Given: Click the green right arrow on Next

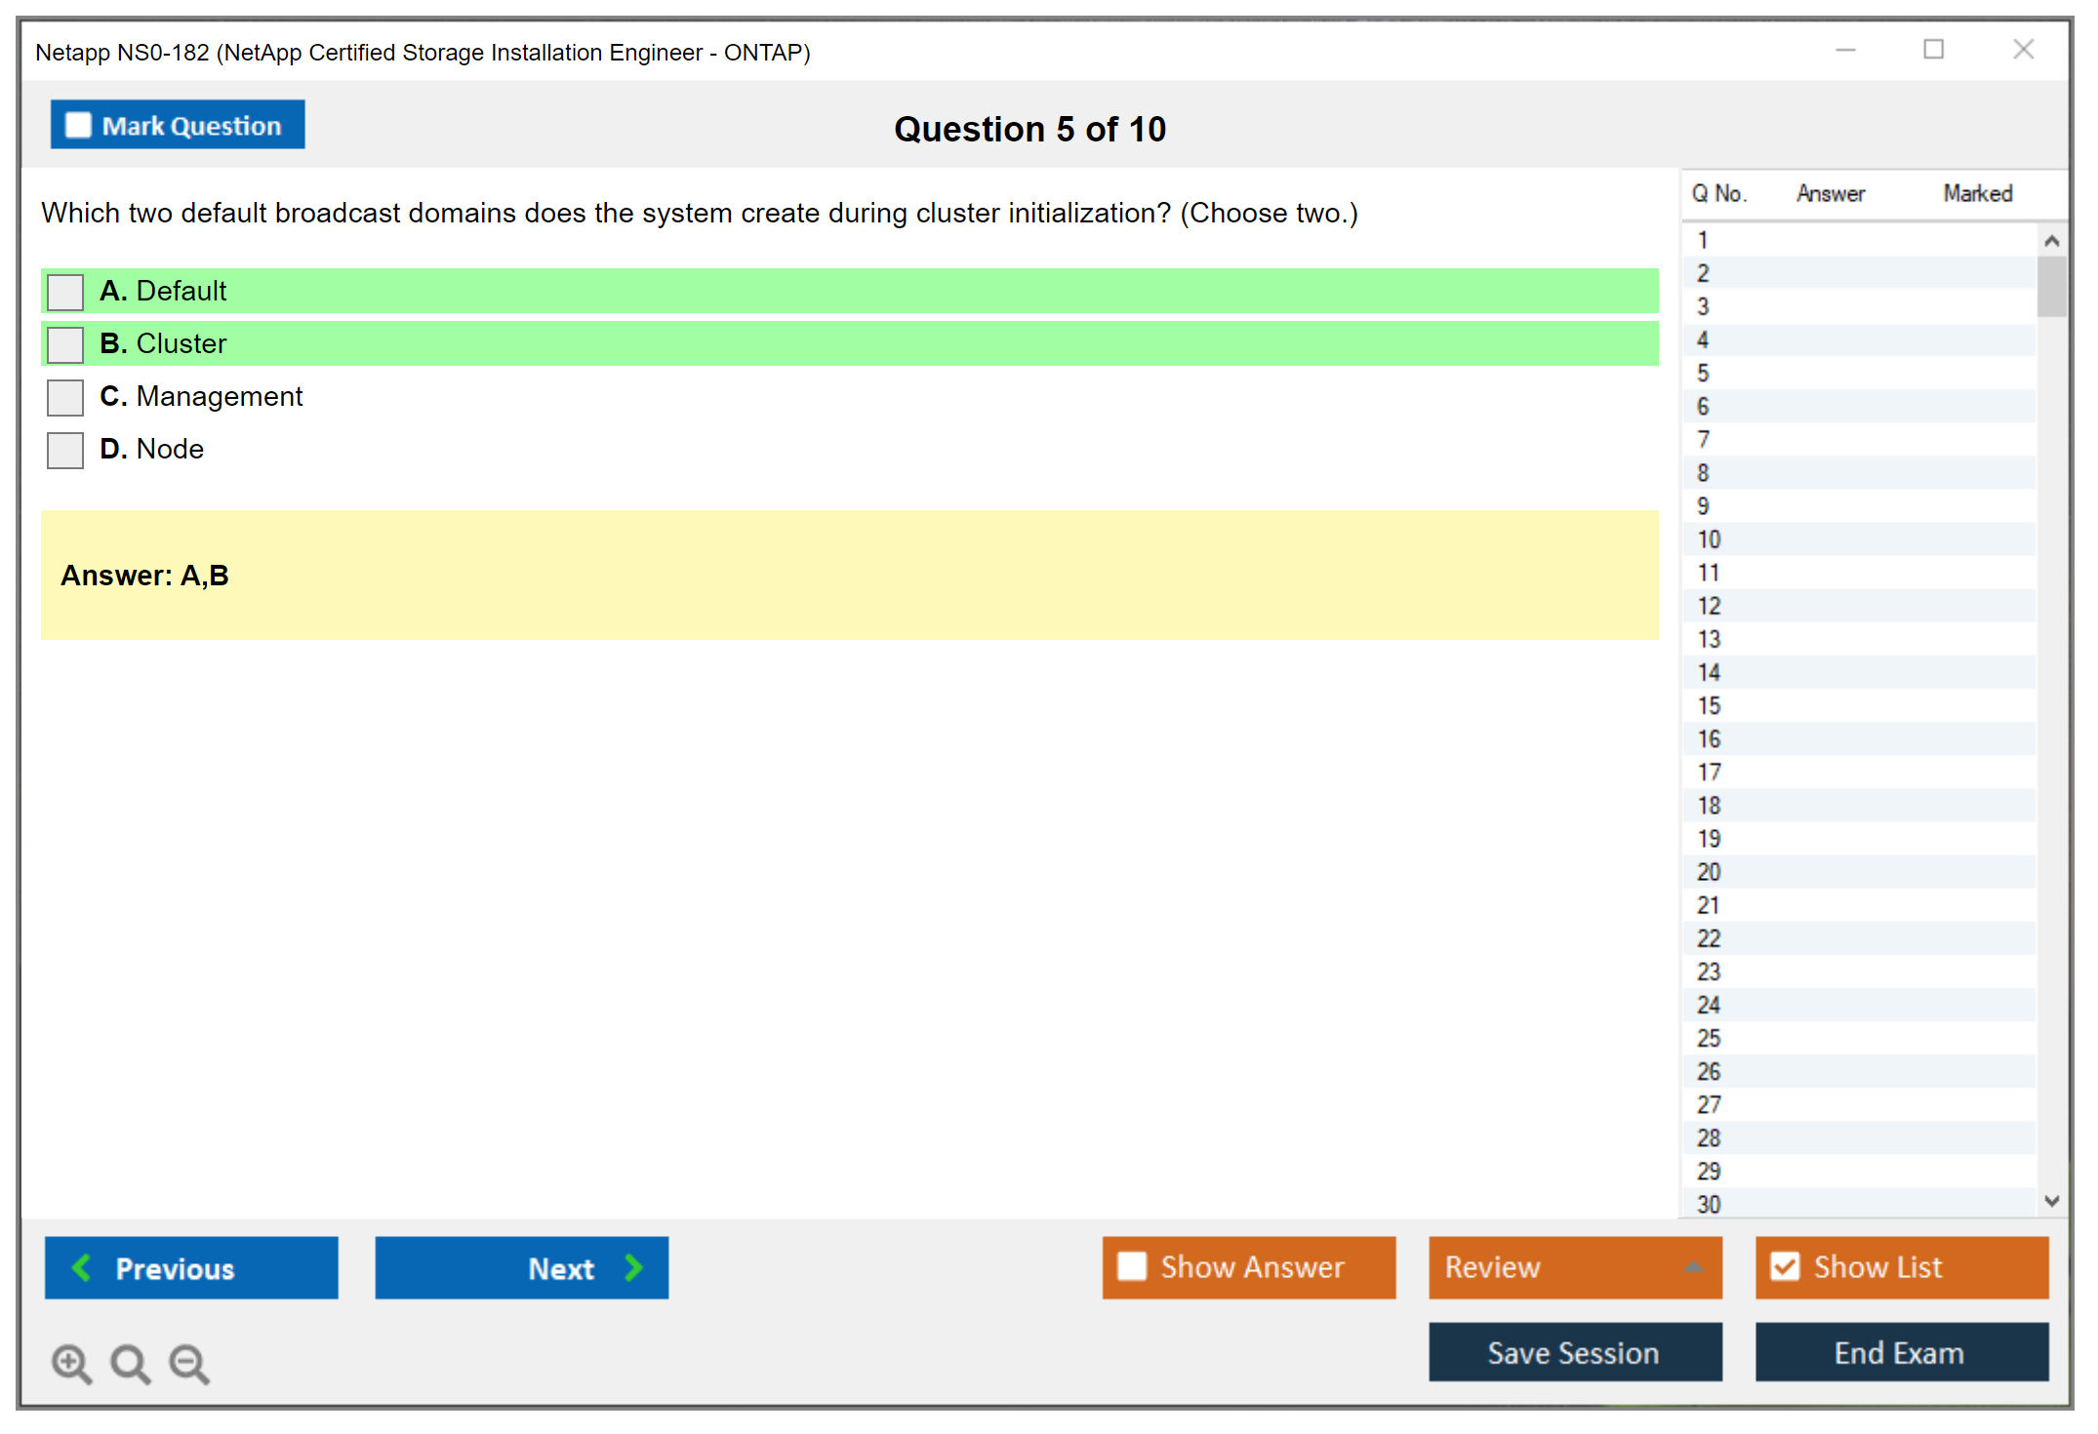Looking at the screenshot, I should pyautogui.click(x=633, y=1267).
